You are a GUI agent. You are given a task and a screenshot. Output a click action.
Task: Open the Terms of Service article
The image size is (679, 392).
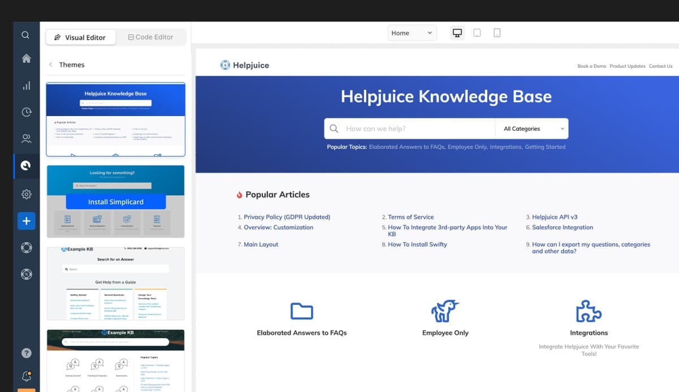coord(411,217)
